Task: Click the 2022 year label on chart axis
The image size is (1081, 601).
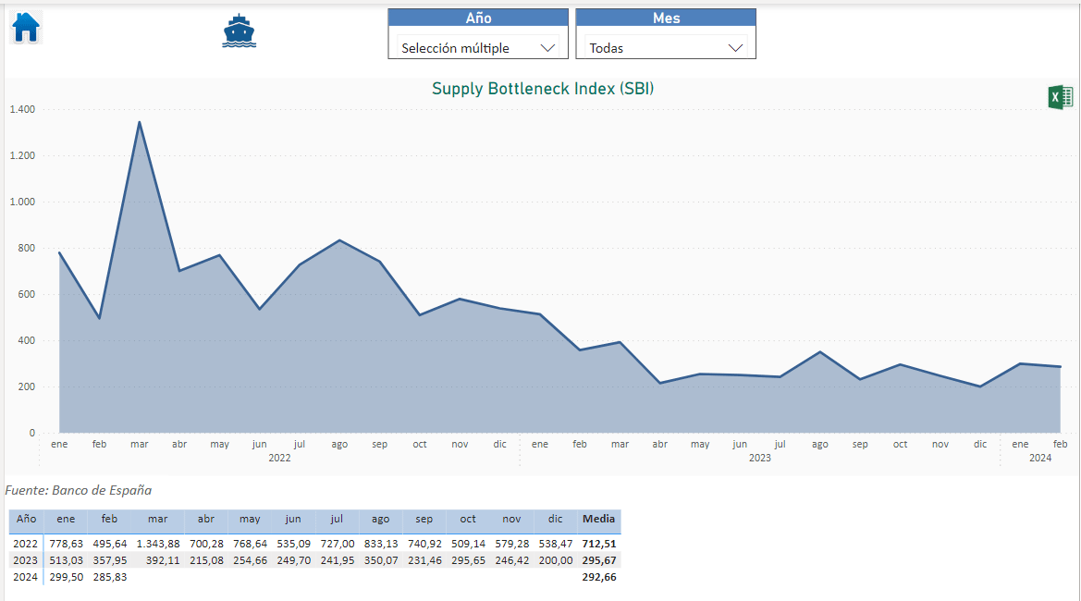Action: [x=279, y=458]
